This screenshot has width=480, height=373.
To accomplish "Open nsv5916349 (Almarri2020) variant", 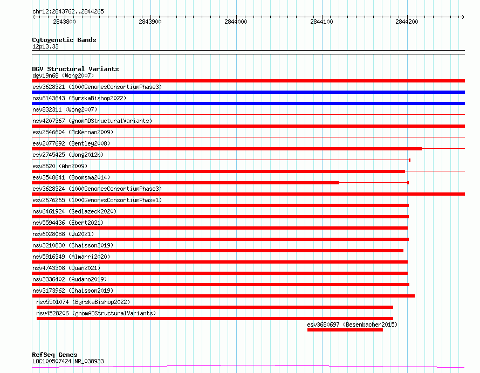I will click(71, 257).
